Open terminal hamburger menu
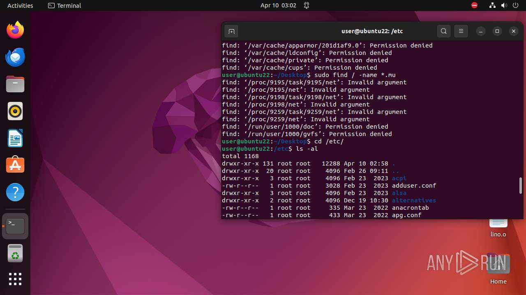The image size is (526, 295). 461,31
